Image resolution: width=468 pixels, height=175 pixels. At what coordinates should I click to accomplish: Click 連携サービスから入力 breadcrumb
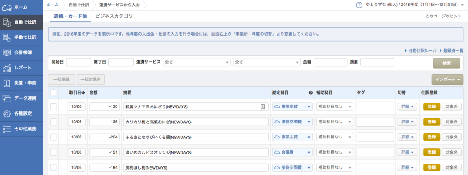119,5
